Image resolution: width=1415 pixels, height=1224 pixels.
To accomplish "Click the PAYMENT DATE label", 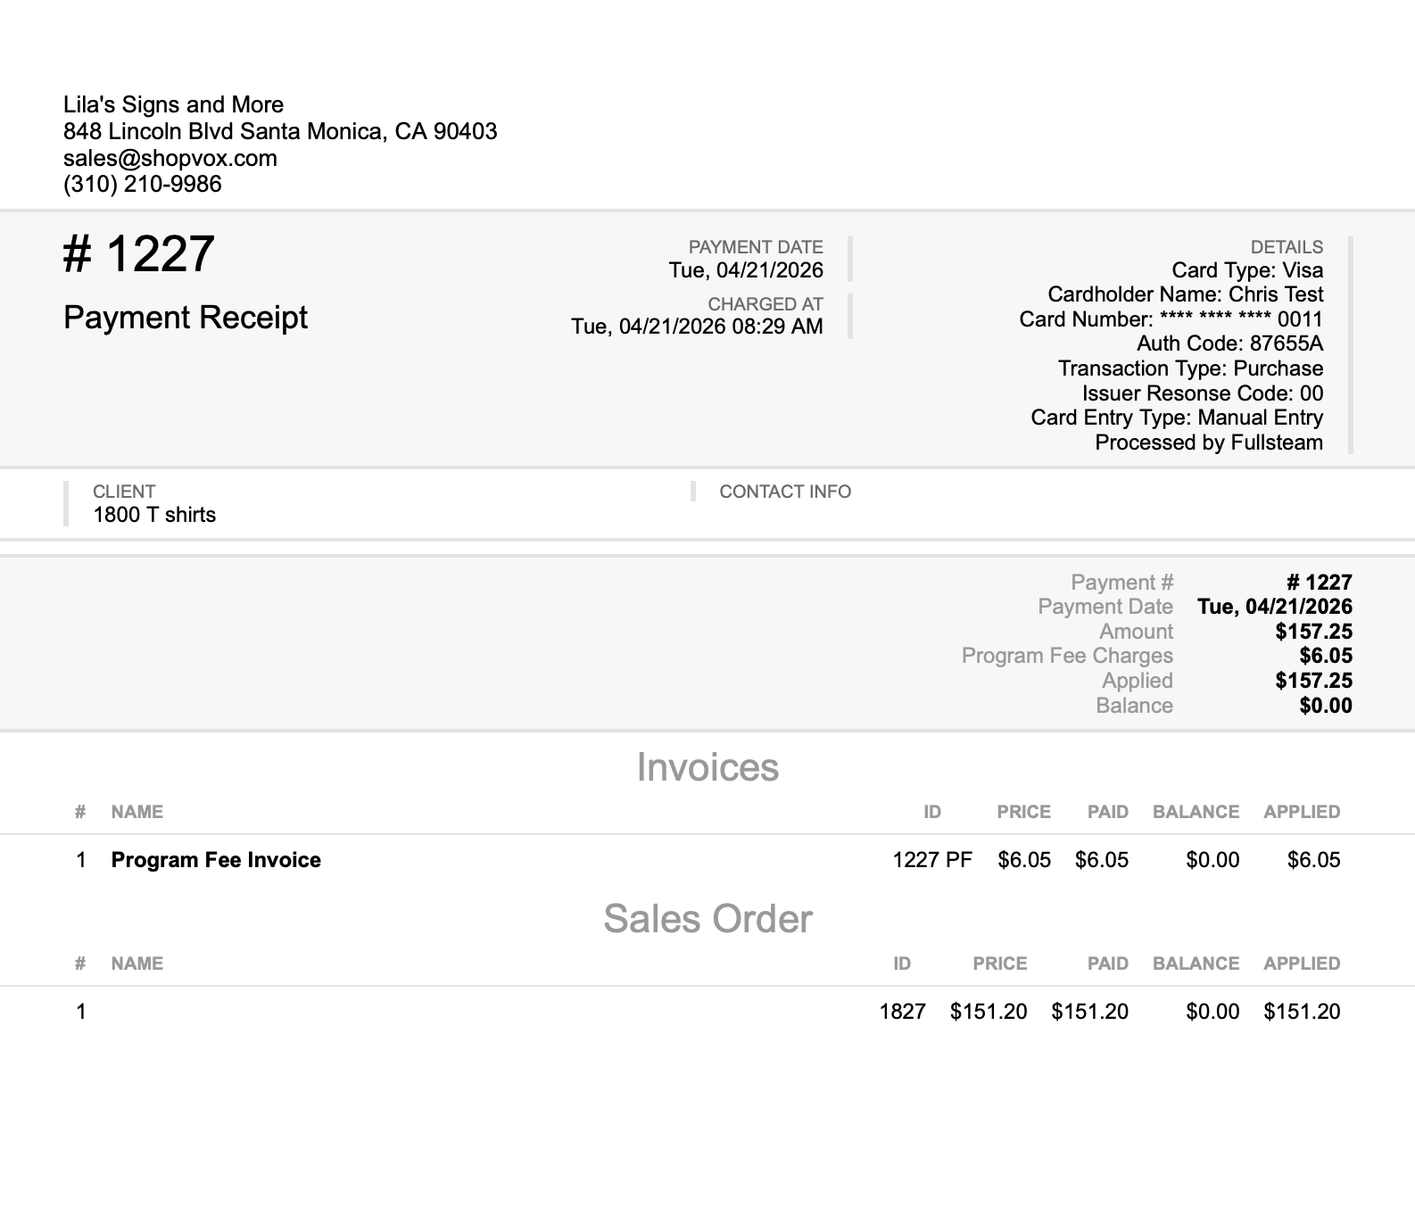I will click(756, 247).
